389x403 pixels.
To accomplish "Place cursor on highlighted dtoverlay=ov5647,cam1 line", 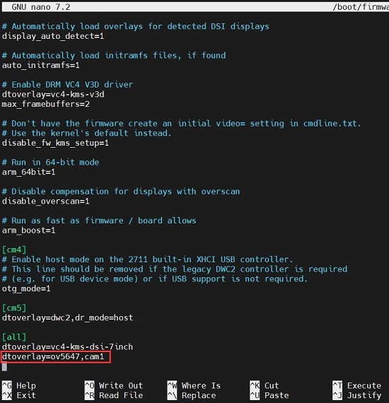I will click(x=53, y=357).
